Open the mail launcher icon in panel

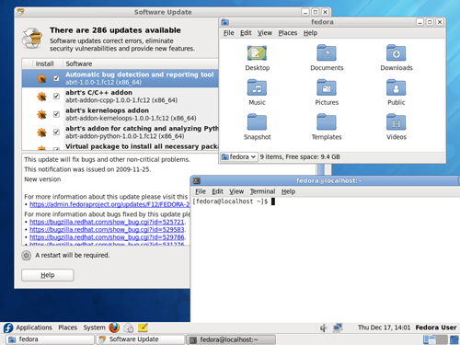click(x=129, y=328)
